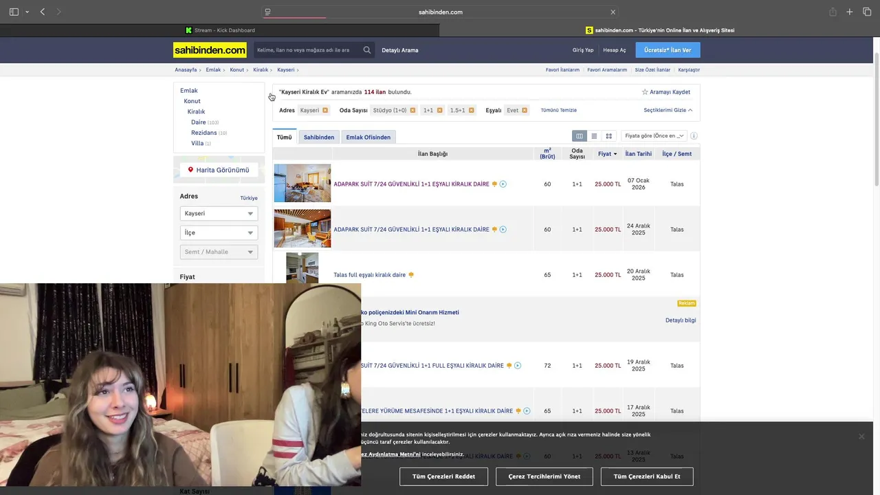Select Villa category in tree

pos(197,144)
